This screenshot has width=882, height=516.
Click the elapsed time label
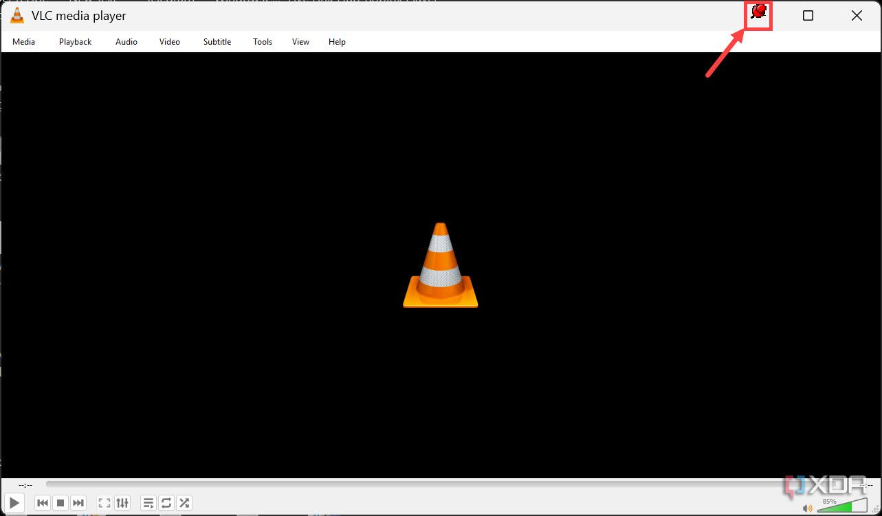coord(25,485)
